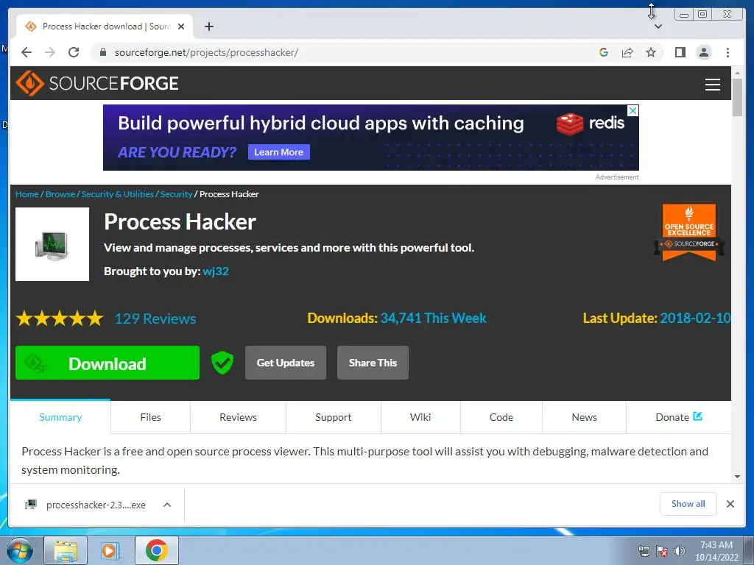Close the Redis advertisement
The image size is (754, 565).
point(633,110)
